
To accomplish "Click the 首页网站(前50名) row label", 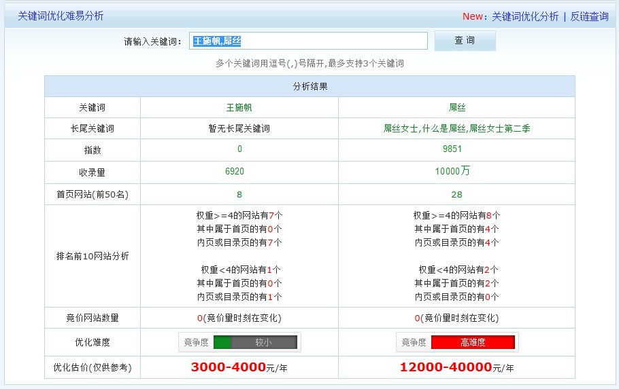I will click(x=93, y=194).
